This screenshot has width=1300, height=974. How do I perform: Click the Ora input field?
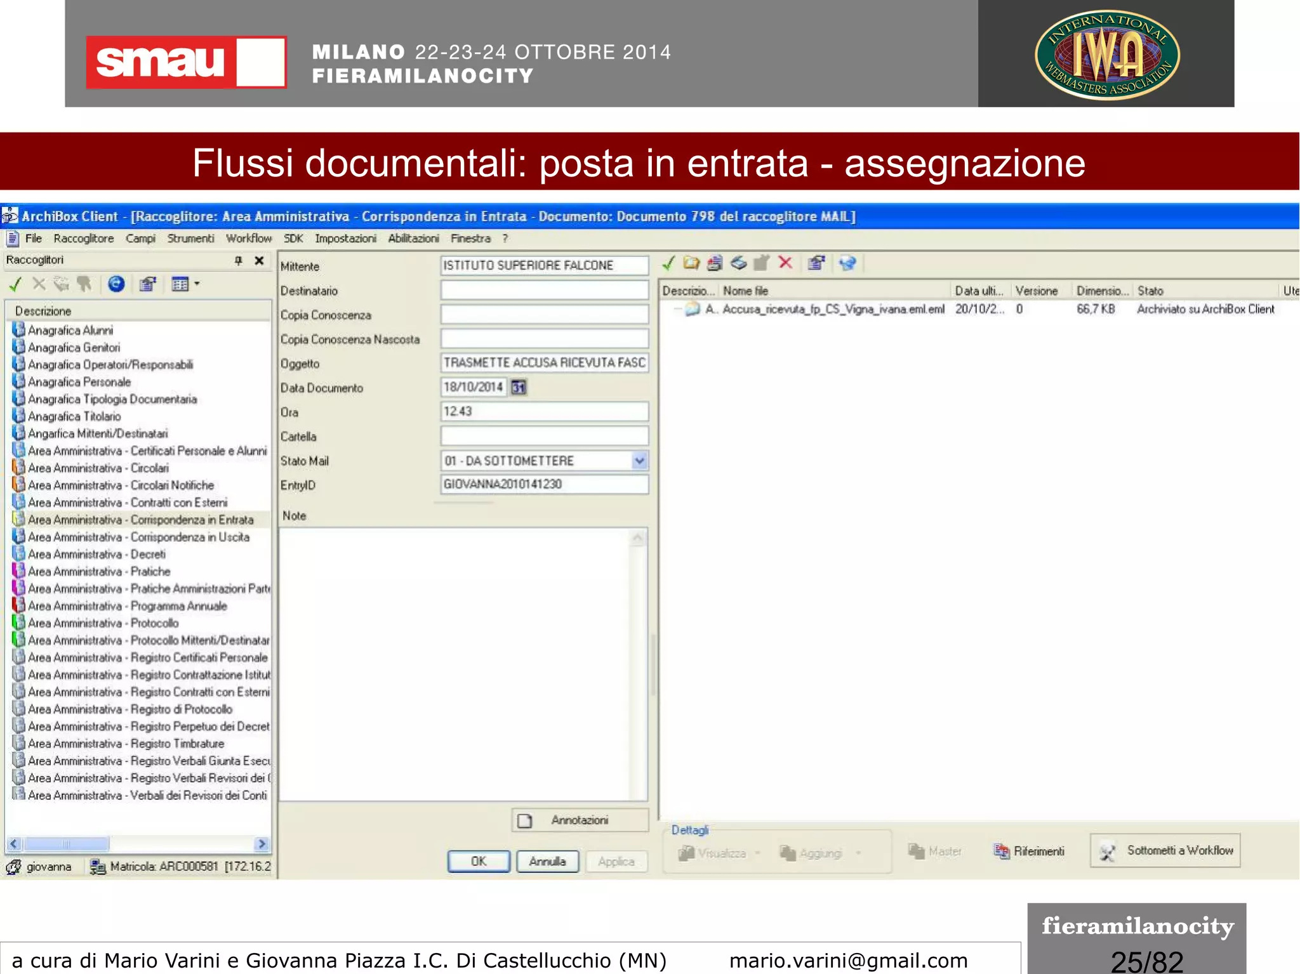click(544, 411)
